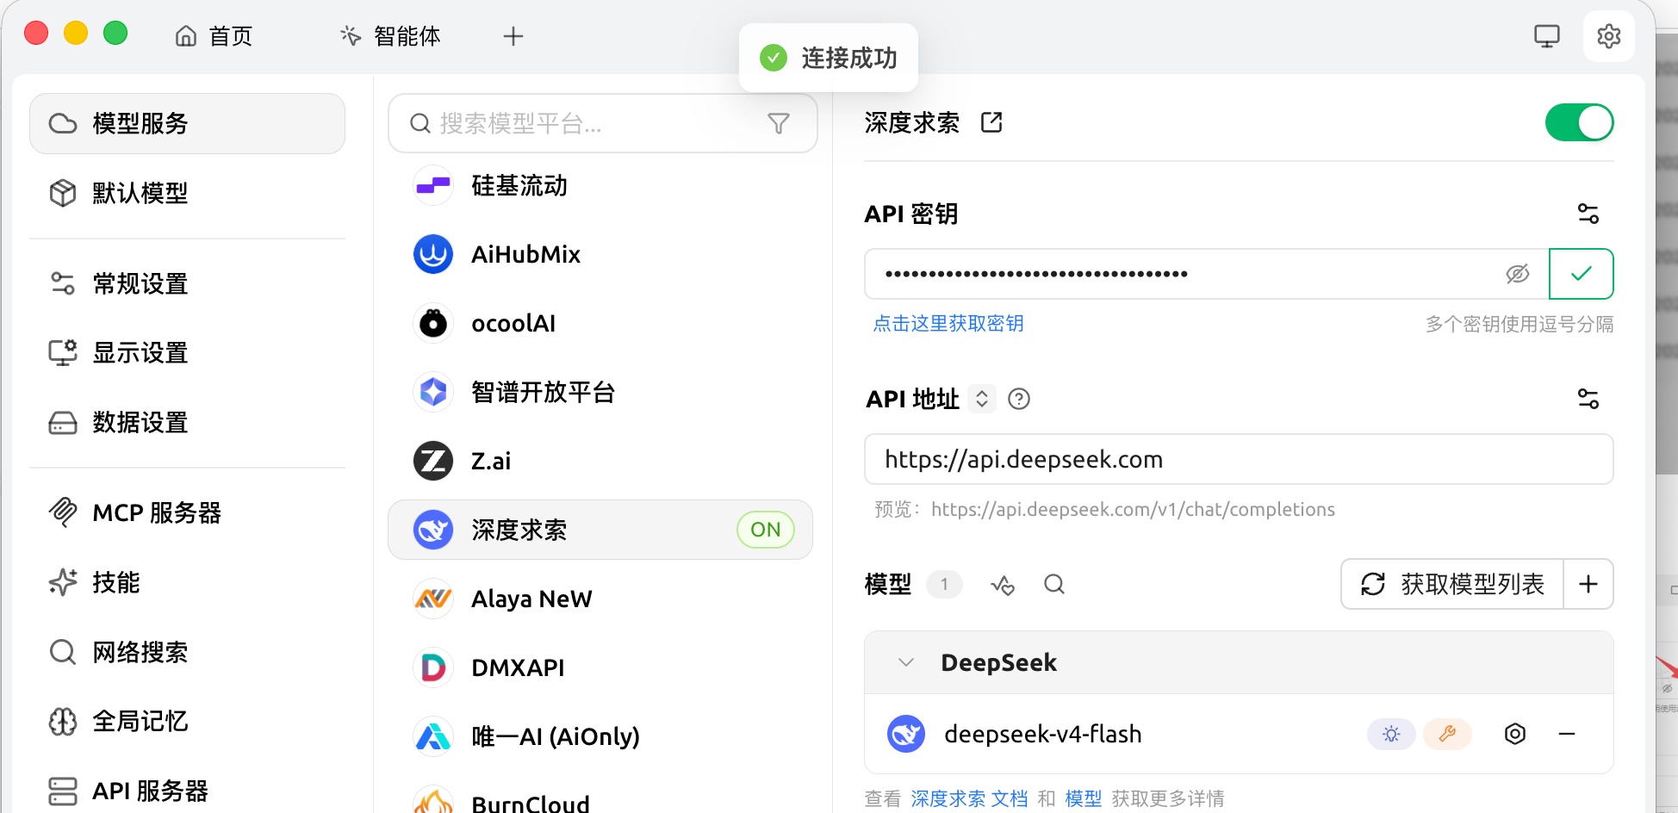The image size is (1678, 813).
Task: Open 默认模型 settings
Action: [187, 193]
